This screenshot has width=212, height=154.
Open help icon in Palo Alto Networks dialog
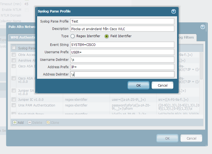tap(202, 27)
